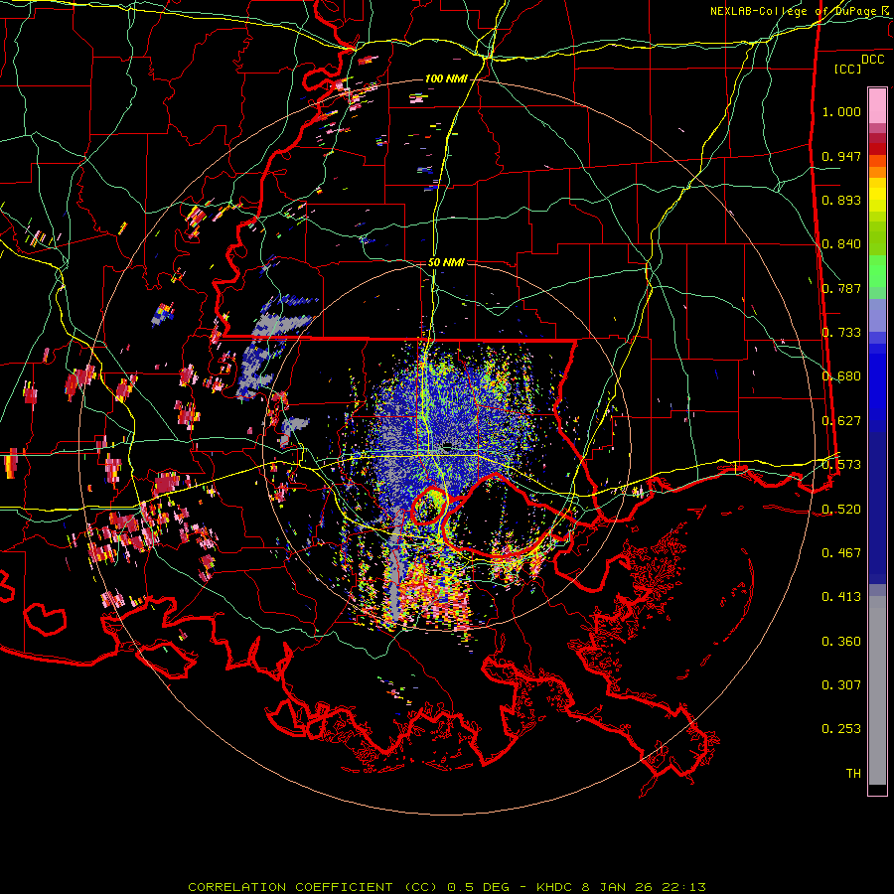Pick the gray swatch on the color bar
This screenshot has height=894, width=894.
[x=877, y=690]
